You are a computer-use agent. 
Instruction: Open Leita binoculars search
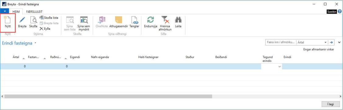click(x=177, y=23)
